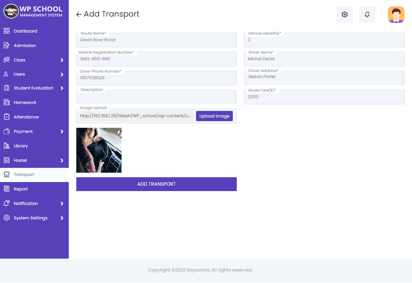Click the Transport bus icon
This screenshot has height=283, width=412.
7,174
